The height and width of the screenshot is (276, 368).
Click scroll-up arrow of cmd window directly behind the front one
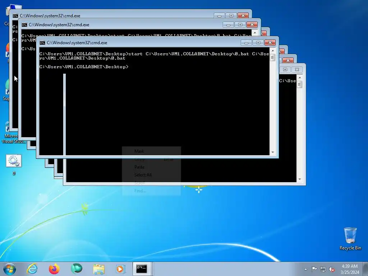click(255, 33)
